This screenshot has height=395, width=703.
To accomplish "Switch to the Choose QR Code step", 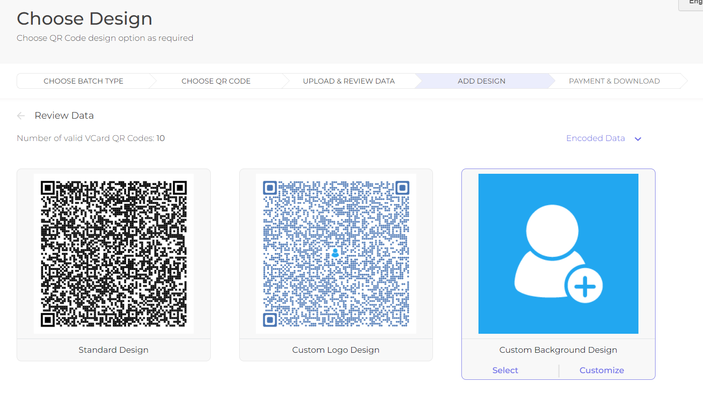I will click(x=216, y=81).
